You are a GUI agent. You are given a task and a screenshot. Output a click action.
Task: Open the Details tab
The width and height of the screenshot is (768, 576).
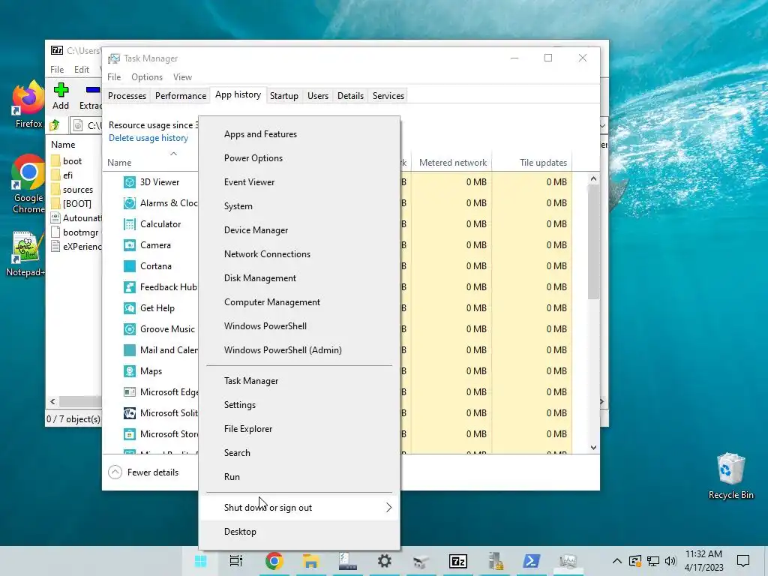351,96
